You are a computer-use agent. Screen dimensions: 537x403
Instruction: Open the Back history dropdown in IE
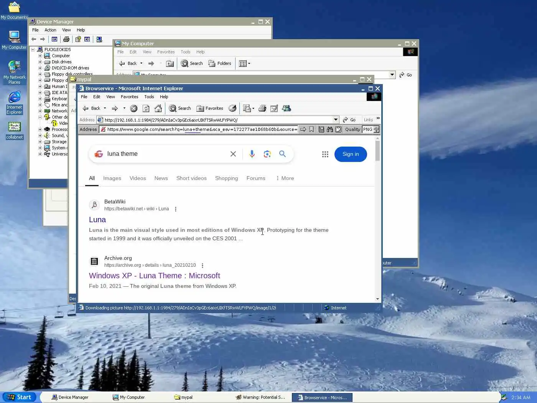[x=105, y=109]
